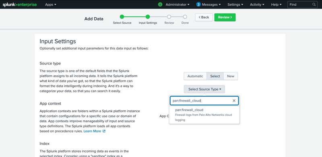The height and width of the screenshot is (157, 322).
Task: Click the external link icon by Learn More
Action: [104, 131]
